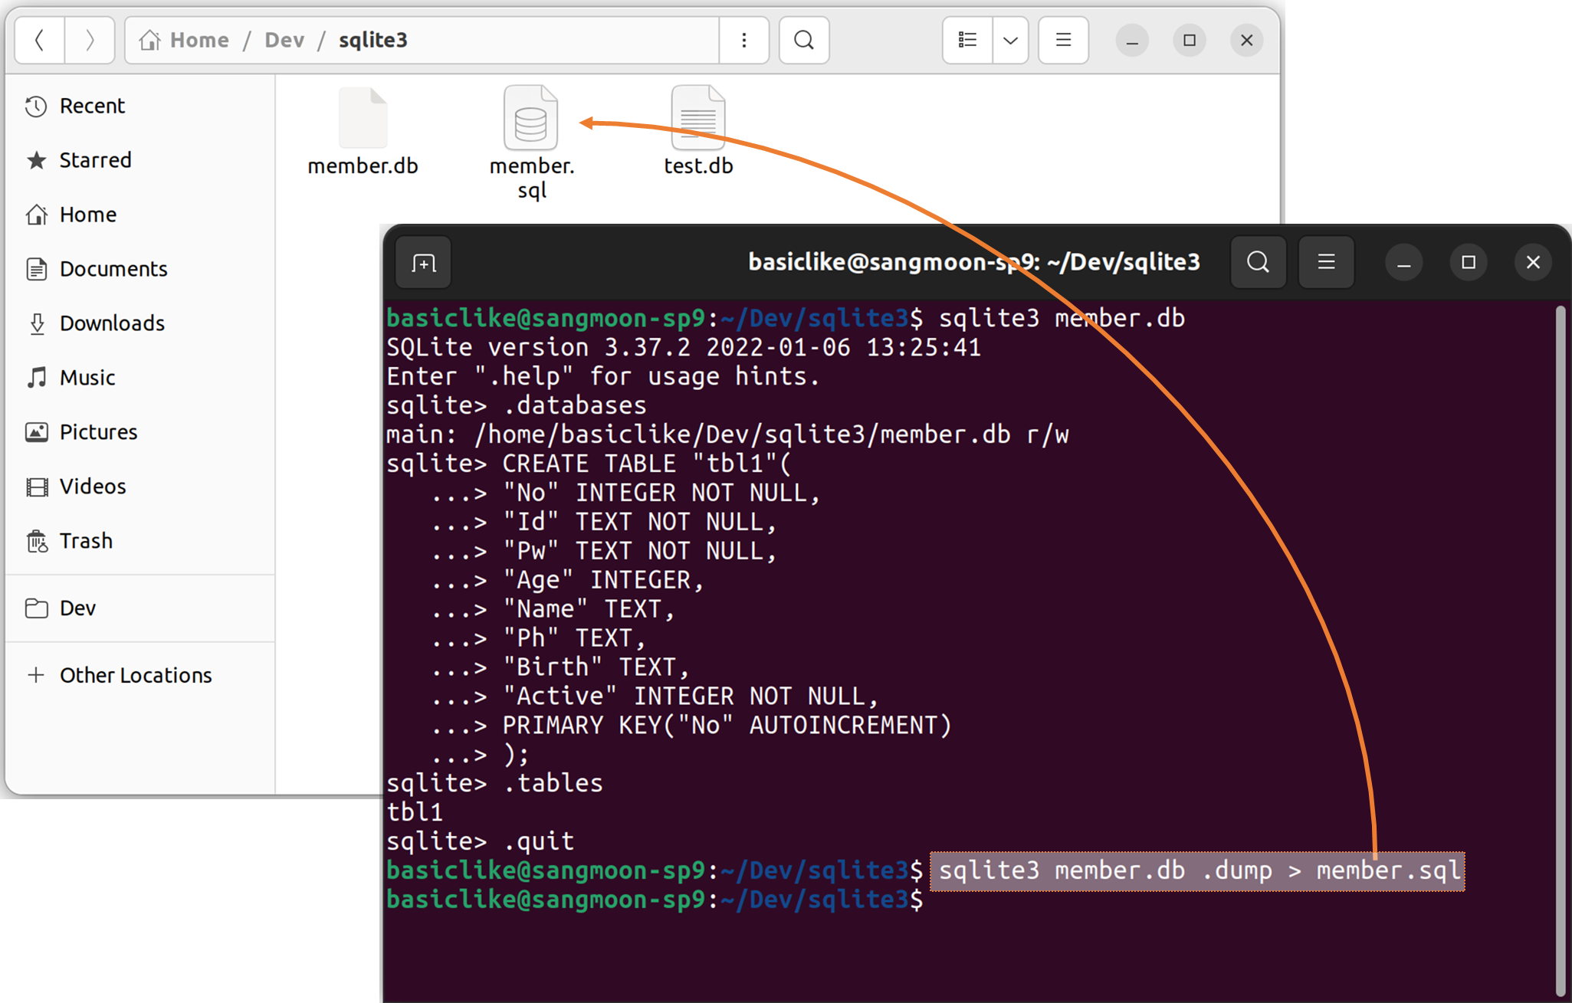
Task: Click the back navigation arrow in Files
Action: pyautogui.click(x=40, y=40)
